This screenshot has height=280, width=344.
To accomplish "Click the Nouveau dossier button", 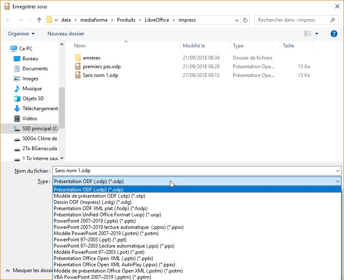I will pyautogui.click(x=66, y=34).
